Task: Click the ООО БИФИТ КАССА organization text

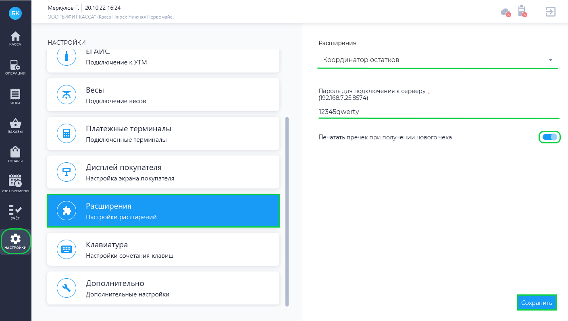Action: click(112, 17)
